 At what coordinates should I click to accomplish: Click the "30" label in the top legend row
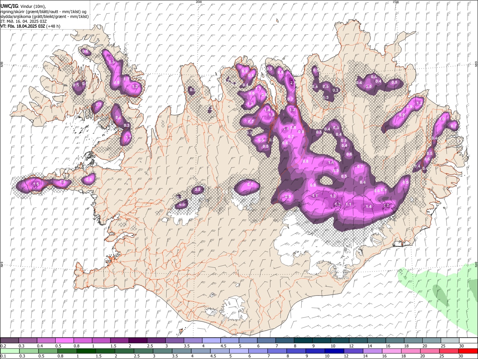(462, 346)
